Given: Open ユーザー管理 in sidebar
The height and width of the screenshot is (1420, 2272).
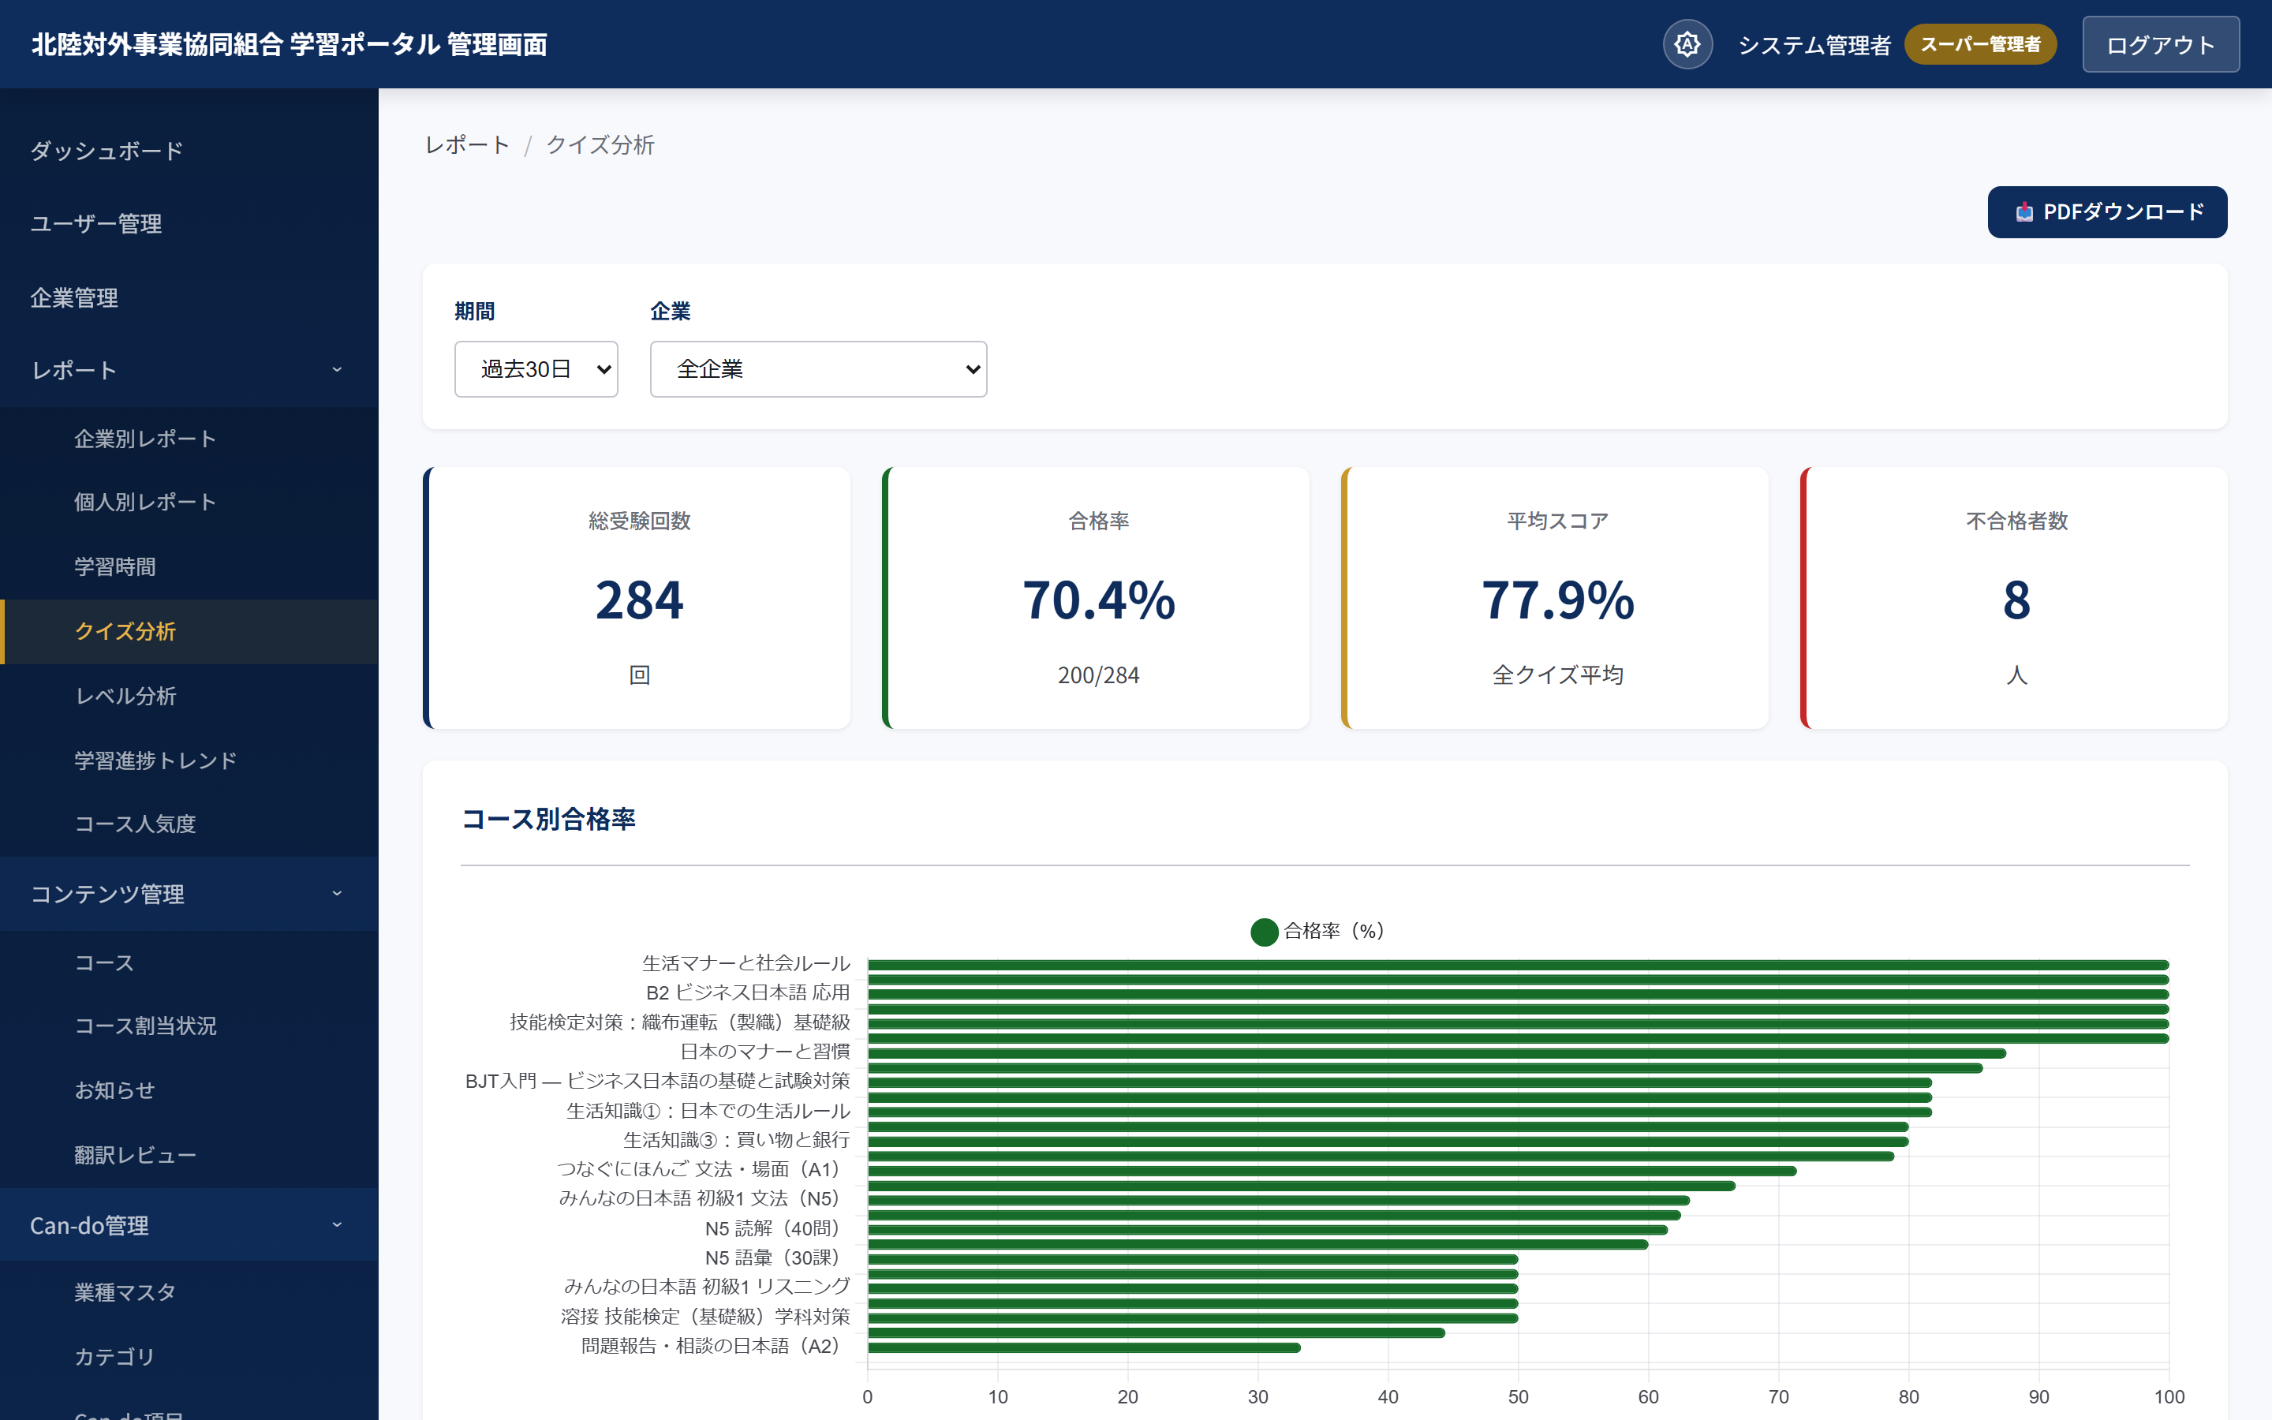Looking at the screenshot, I should pos(189,223).
